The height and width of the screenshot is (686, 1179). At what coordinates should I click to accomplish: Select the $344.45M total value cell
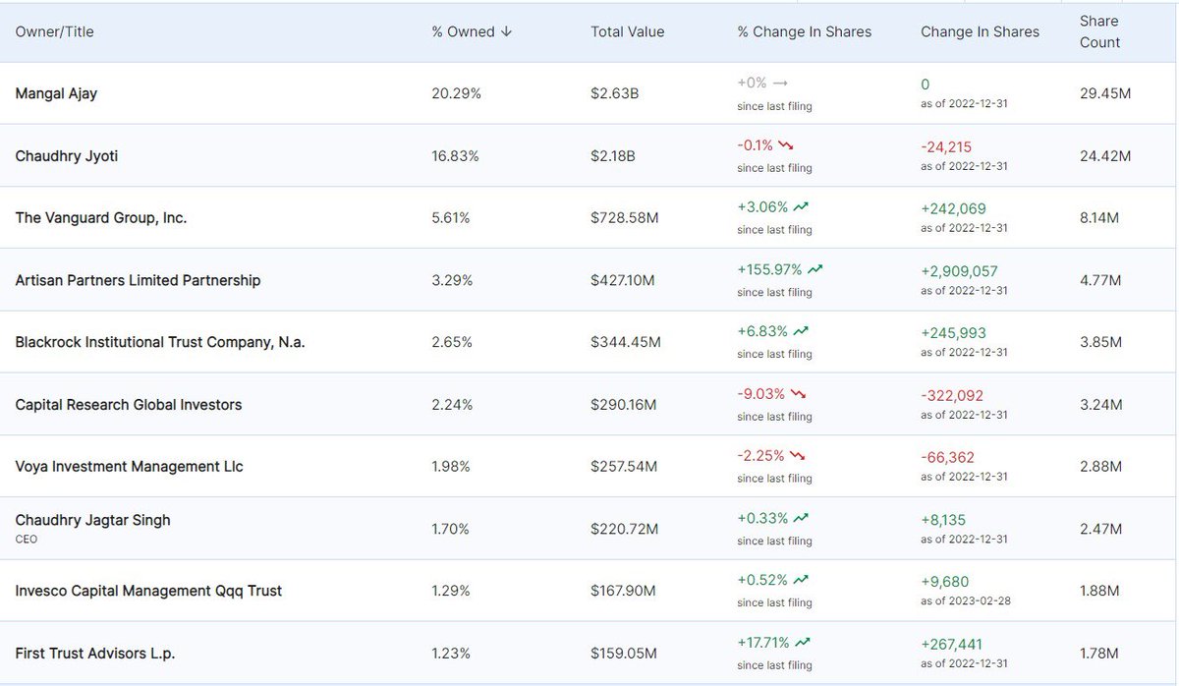tap(626, 342)
